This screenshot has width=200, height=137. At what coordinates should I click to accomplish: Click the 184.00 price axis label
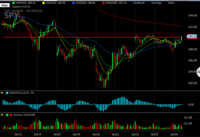[x=193, y=72]
